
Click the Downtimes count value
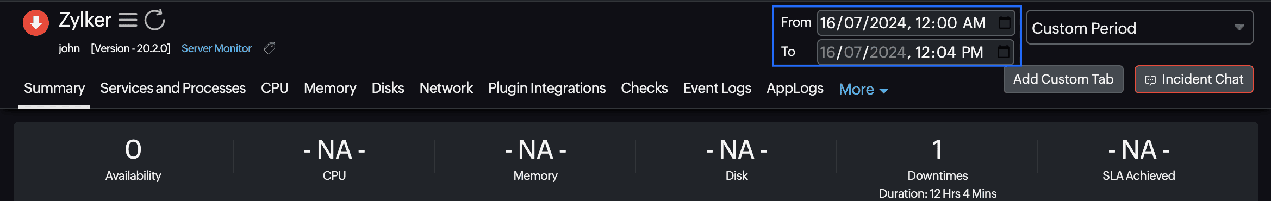click(937, 149)
